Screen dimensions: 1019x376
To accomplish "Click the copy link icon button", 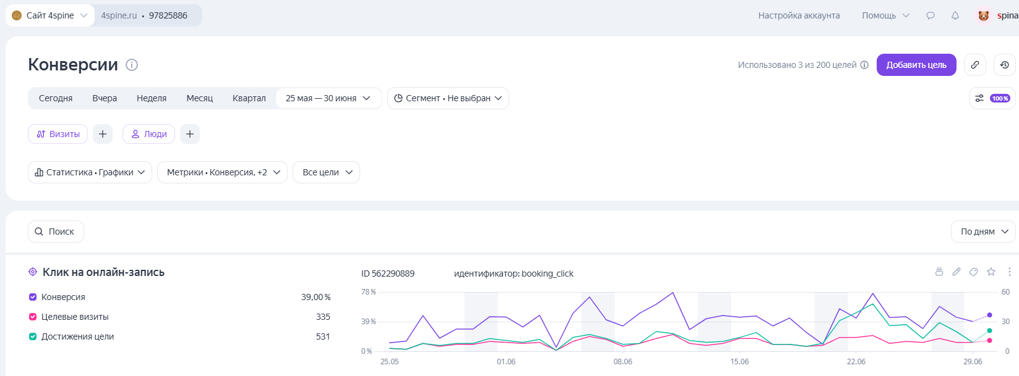I will pos(975,65).
